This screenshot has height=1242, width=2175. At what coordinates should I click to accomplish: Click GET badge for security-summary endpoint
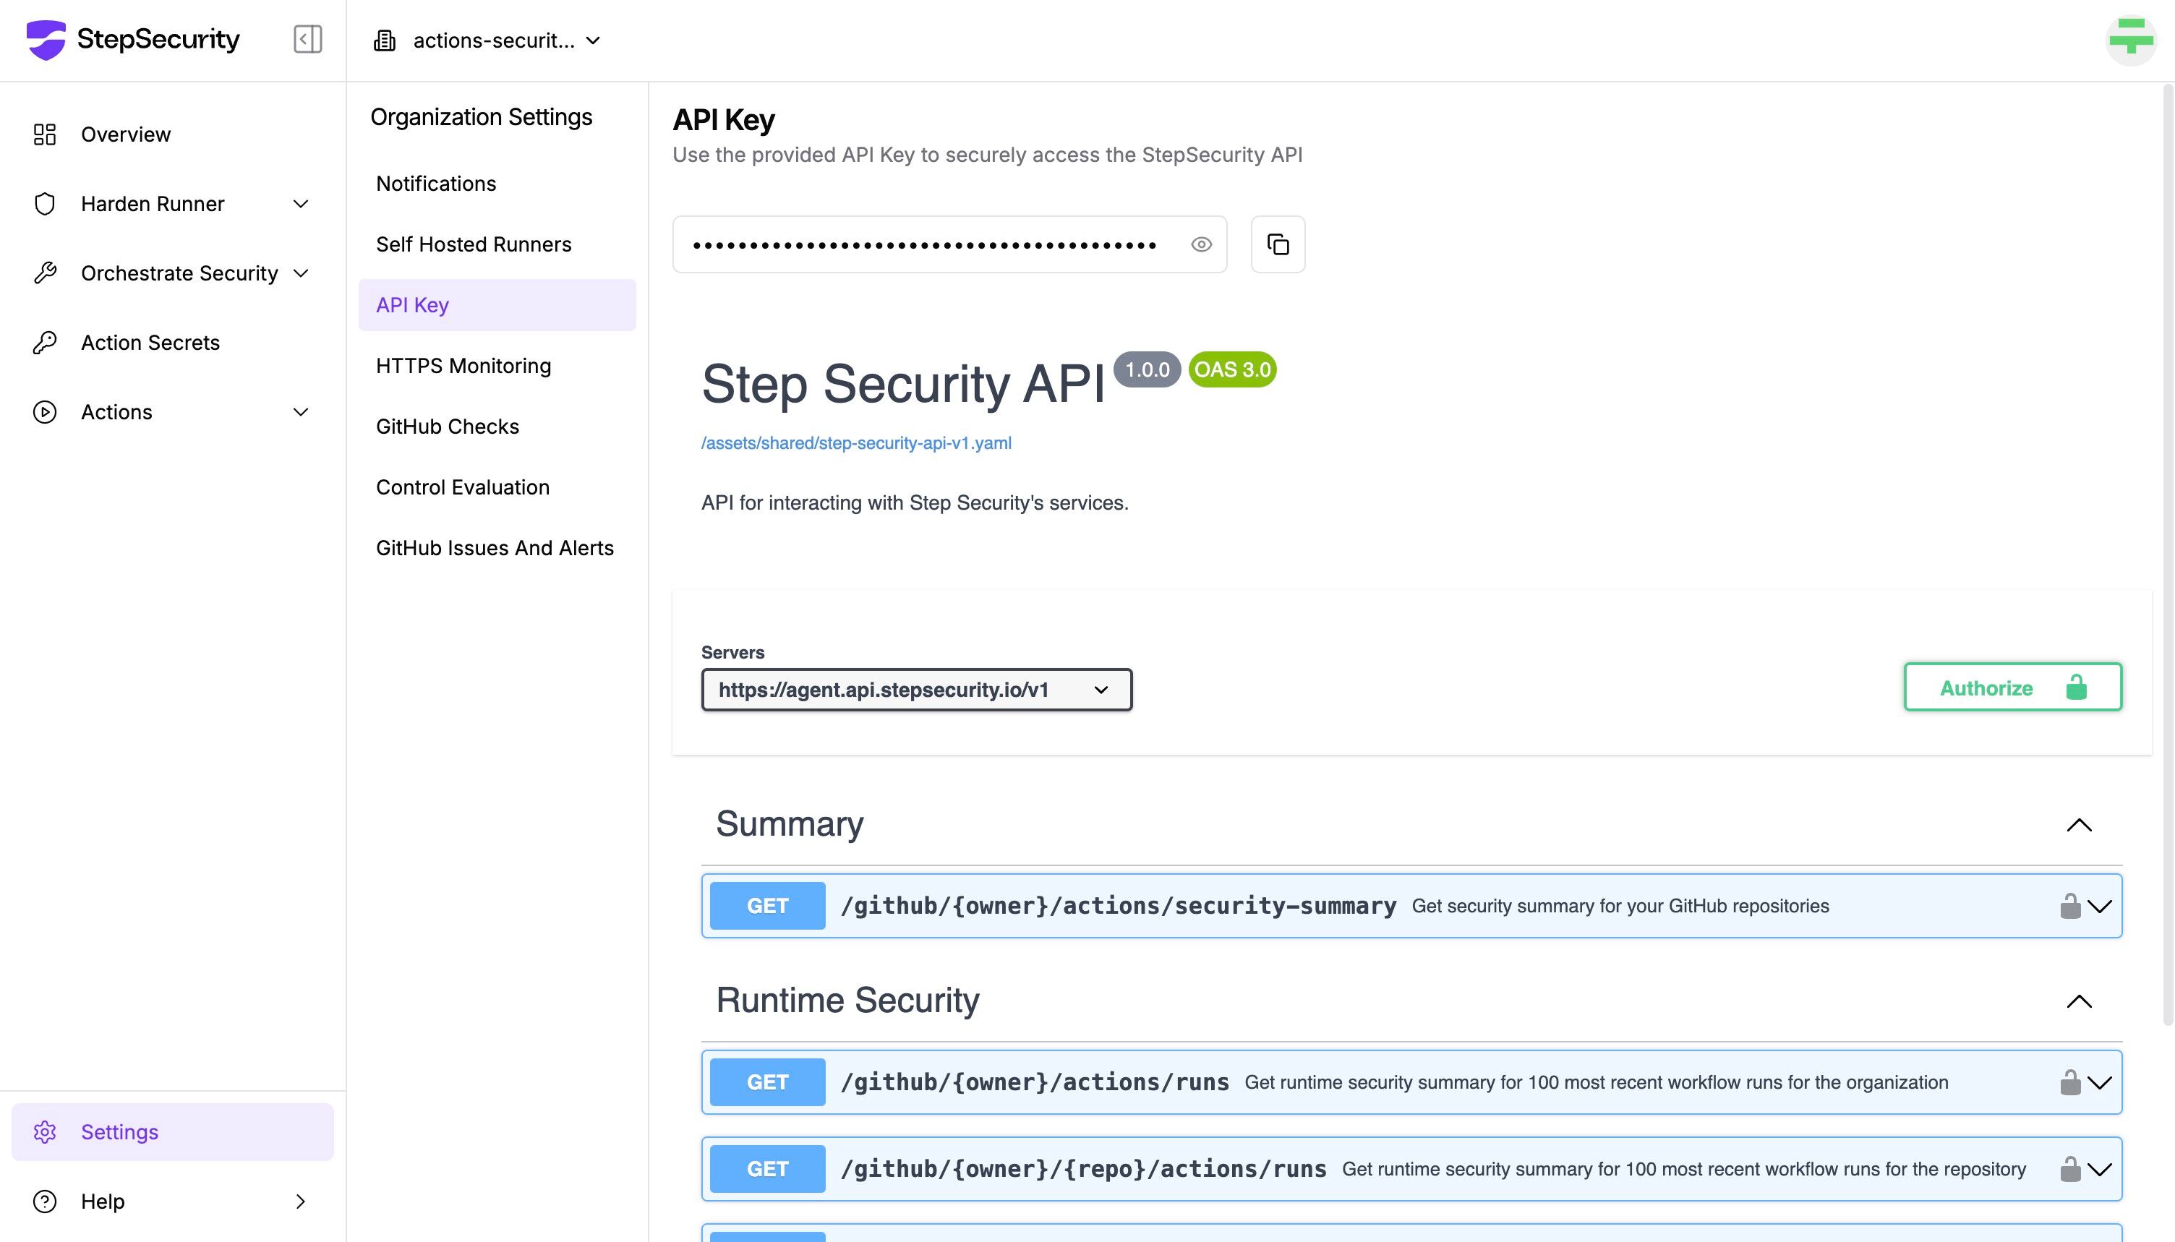pyautogui.click(x=768, y=906)
